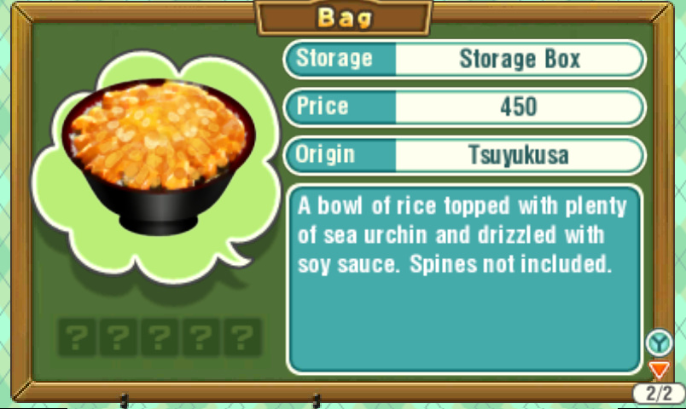Click the black bowl base
Screen dimensions: 686x409
[x=159, y=224]
